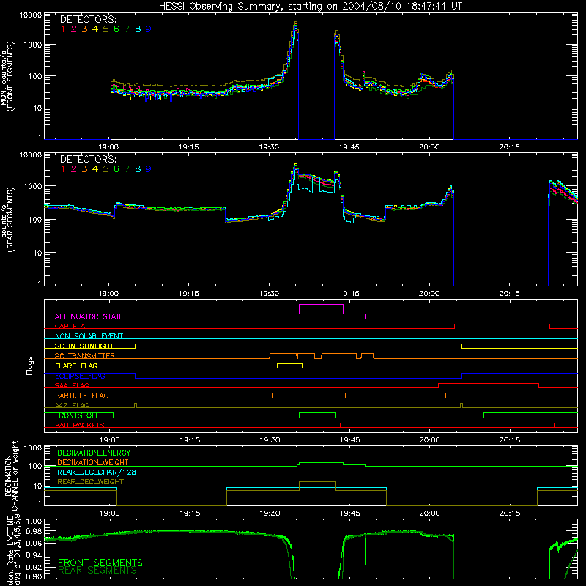Click the ATTENUATOR_STATE flag label
Screen dimensions: 586x586
pyautogui.click(x=89, y=316)
